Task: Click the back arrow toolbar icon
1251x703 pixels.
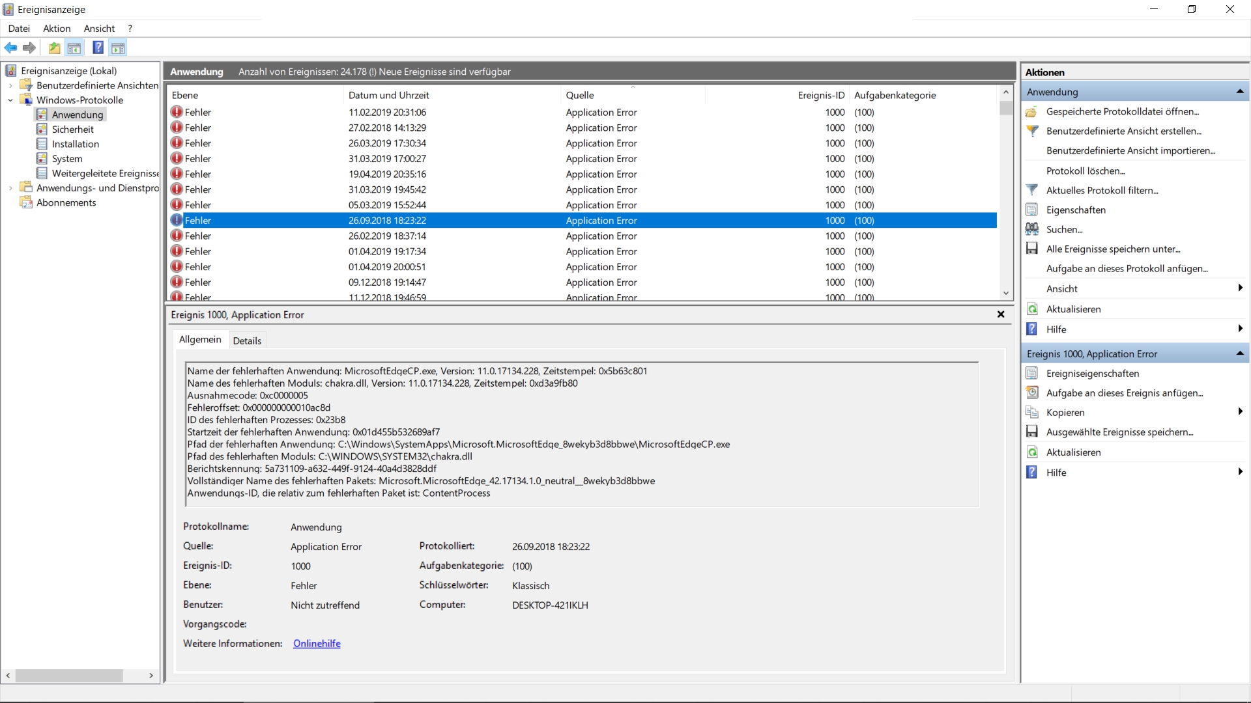Action: [10, 48]
